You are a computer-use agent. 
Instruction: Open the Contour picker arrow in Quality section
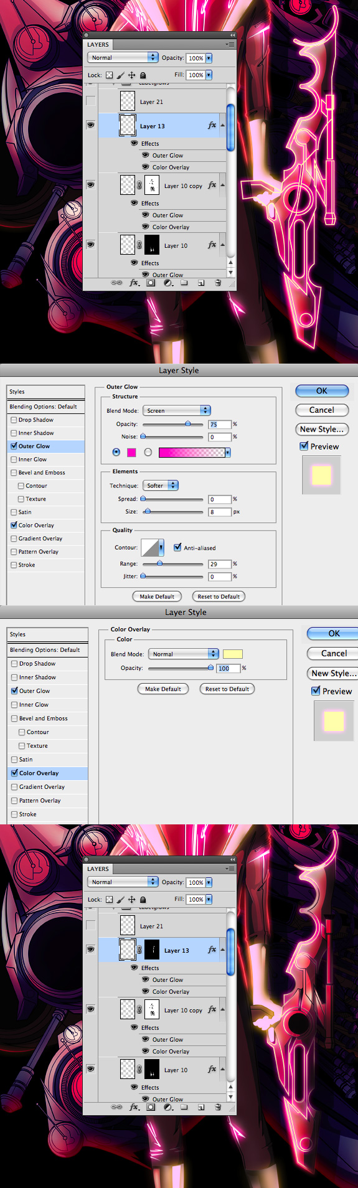[x=161, y=547]
